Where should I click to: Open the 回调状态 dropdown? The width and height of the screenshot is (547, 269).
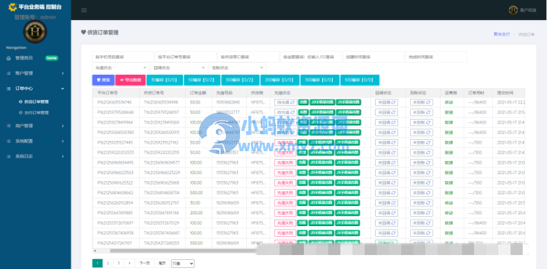[179, 68]
